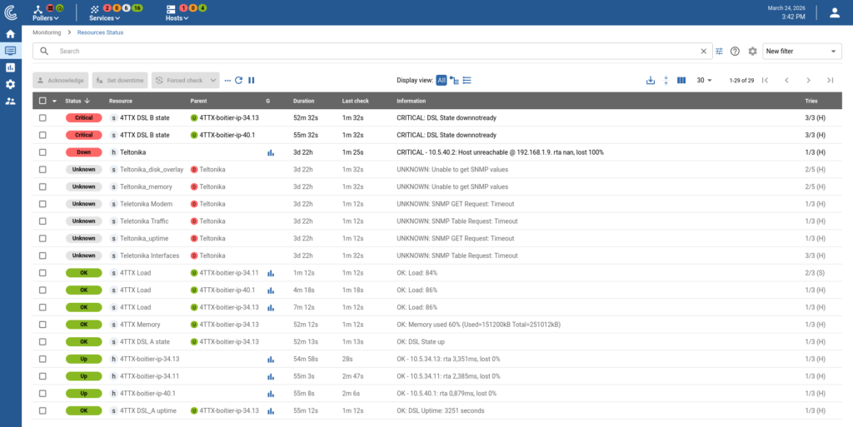Open the Home icon in the sidebar
Image resolution: width=853 pixels, height=427 pixels.
[x=10, y=34]
